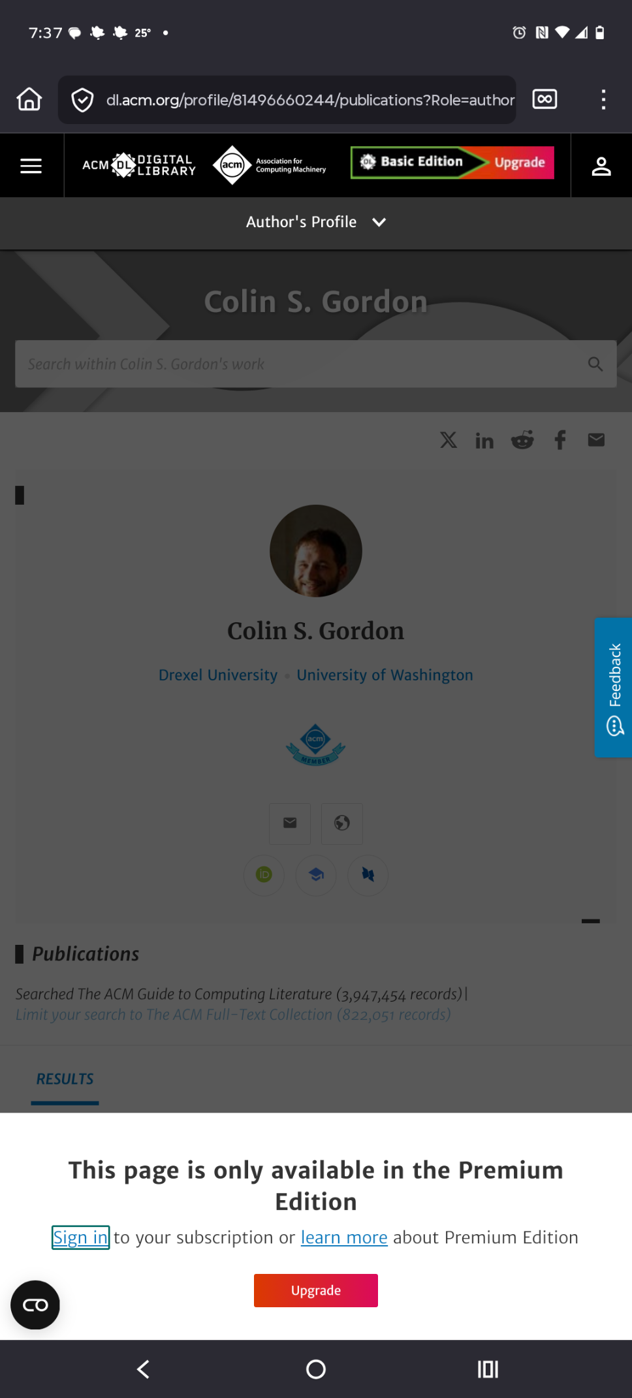The image size is (632, 1398).
Task: Open the browser three-dot menu
Action: [x=603, y=99]
